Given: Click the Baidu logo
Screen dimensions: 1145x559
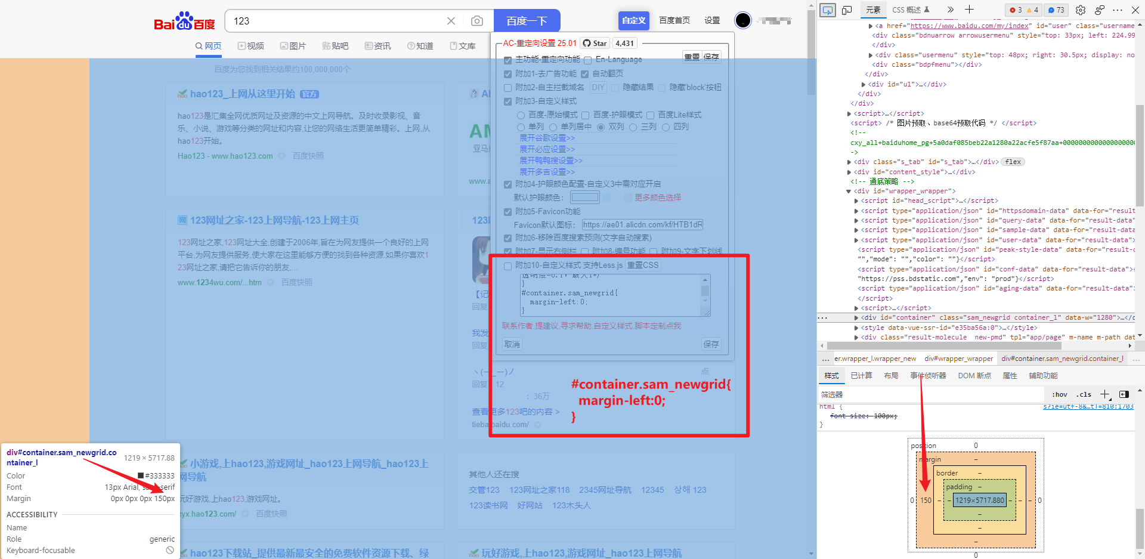Looking at the screenshot, I should click(184, 21).
